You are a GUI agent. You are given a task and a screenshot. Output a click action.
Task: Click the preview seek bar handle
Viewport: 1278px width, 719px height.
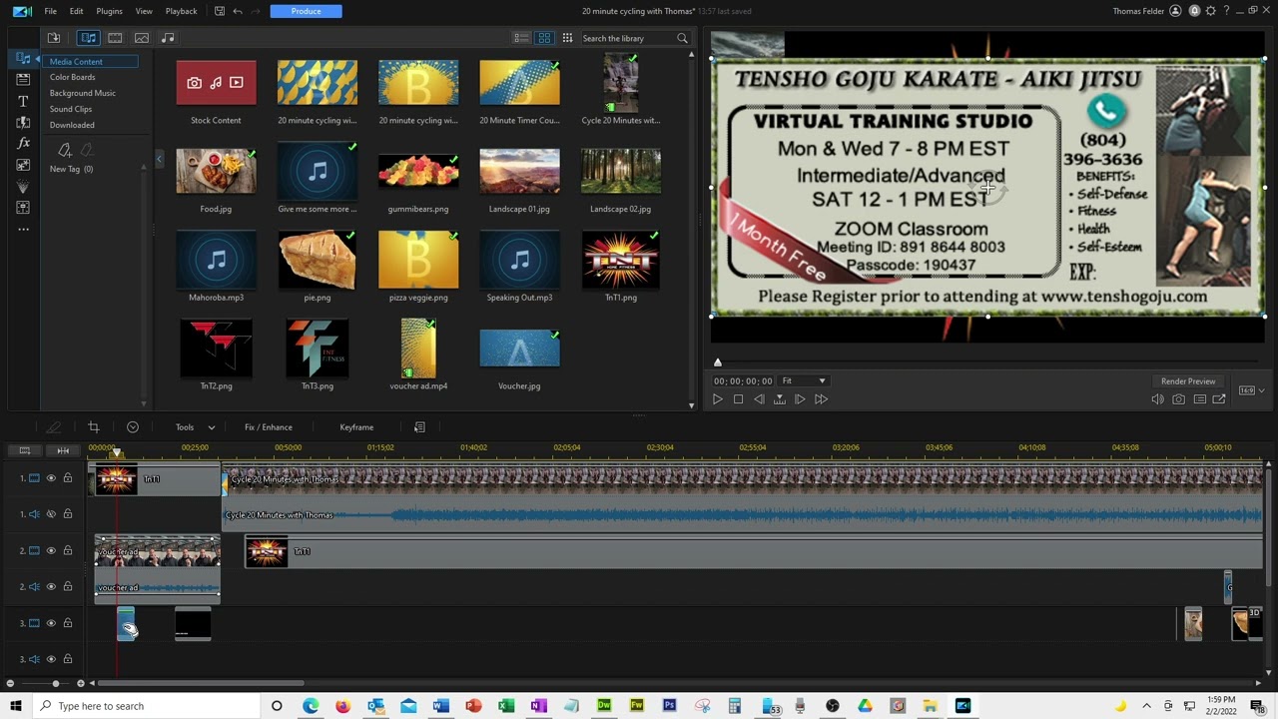[717, 362]
